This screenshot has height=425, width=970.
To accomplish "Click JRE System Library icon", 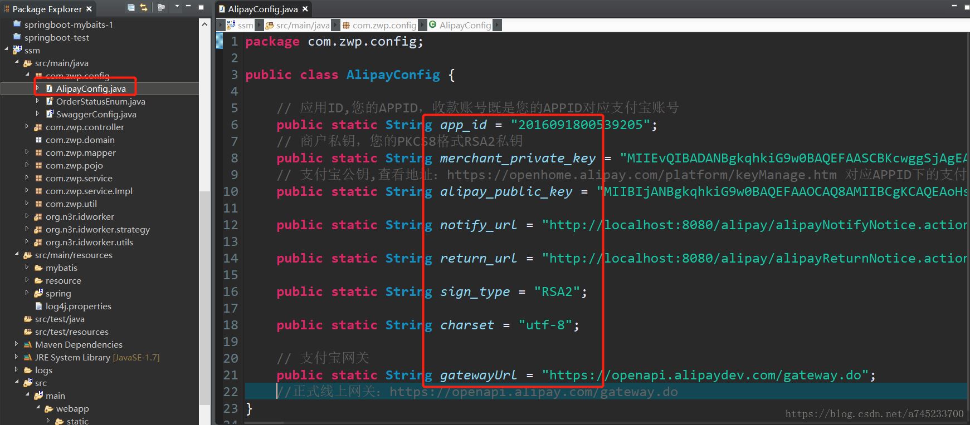I will pos(28,357).
